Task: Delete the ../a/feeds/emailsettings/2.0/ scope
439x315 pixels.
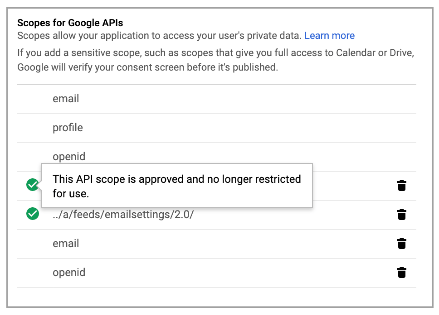Action: [x=401, y=215]
